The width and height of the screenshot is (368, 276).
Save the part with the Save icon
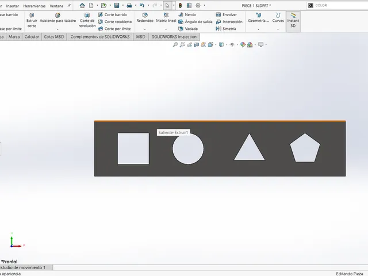(x=117, y=5)
